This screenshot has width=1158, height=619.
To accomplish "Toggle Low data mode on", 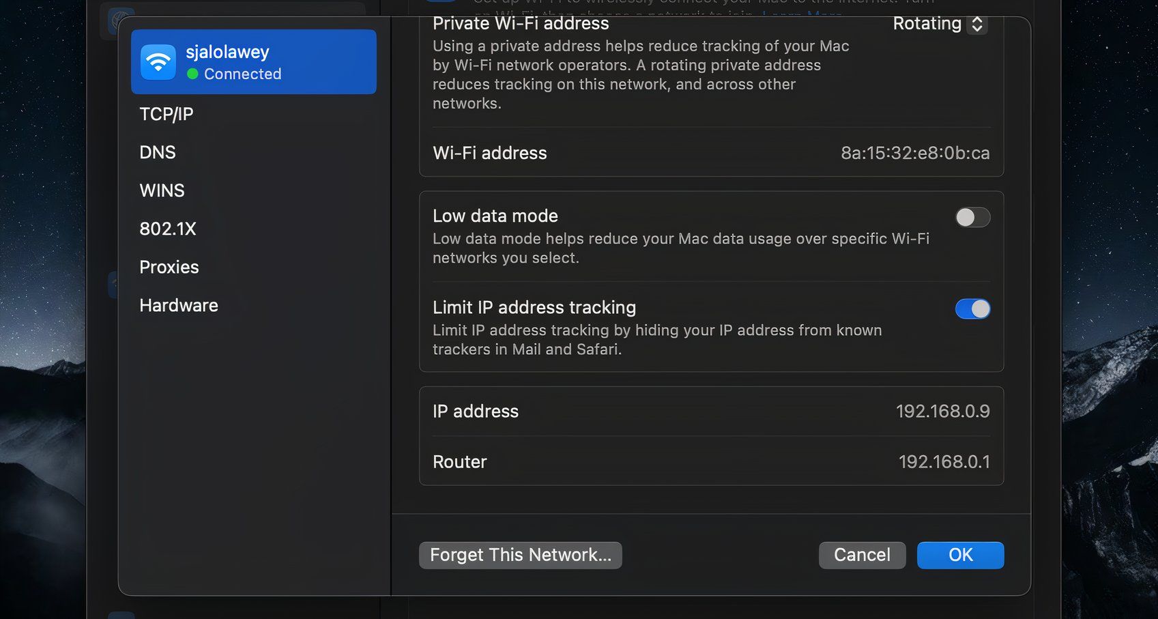I will pyautogui.click(x=972, y=217).
